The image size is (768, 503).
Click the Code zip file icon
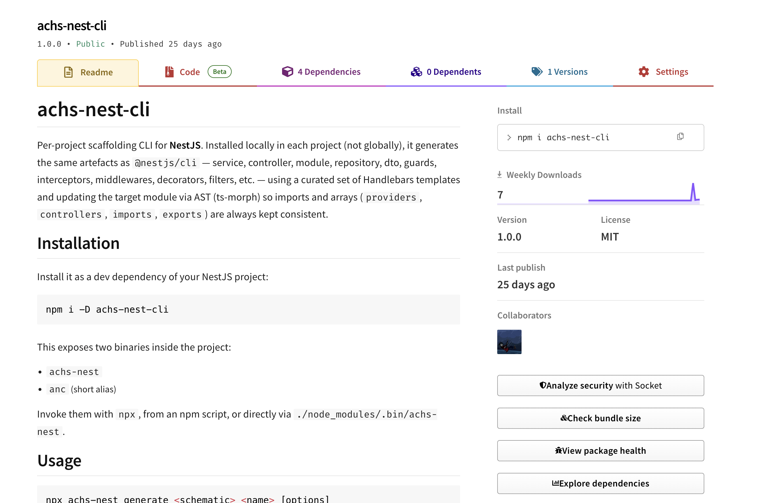(169, 72)
